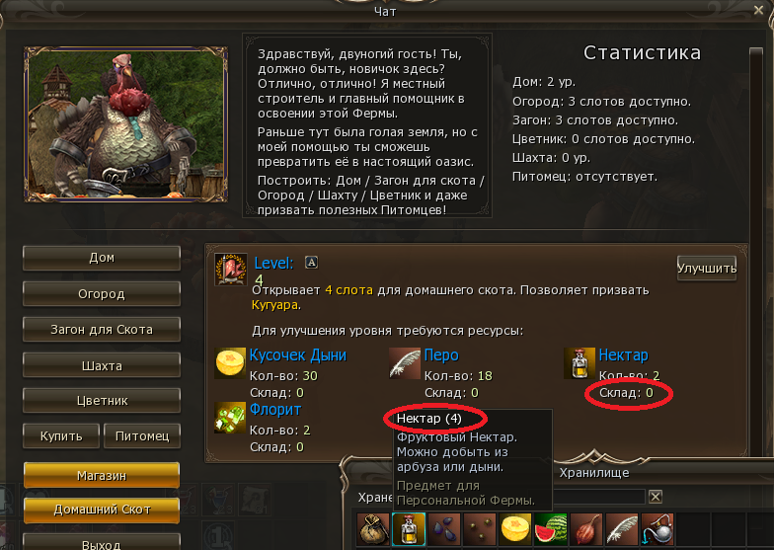
Task: Click the statistics panel vertical scrollbar
Action: tap(756, 247)
